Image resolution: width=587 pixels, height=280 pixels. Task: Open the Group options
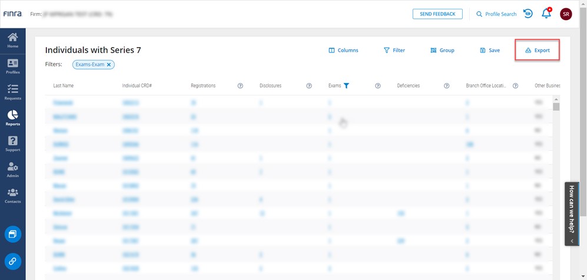[x=442, y=50]
